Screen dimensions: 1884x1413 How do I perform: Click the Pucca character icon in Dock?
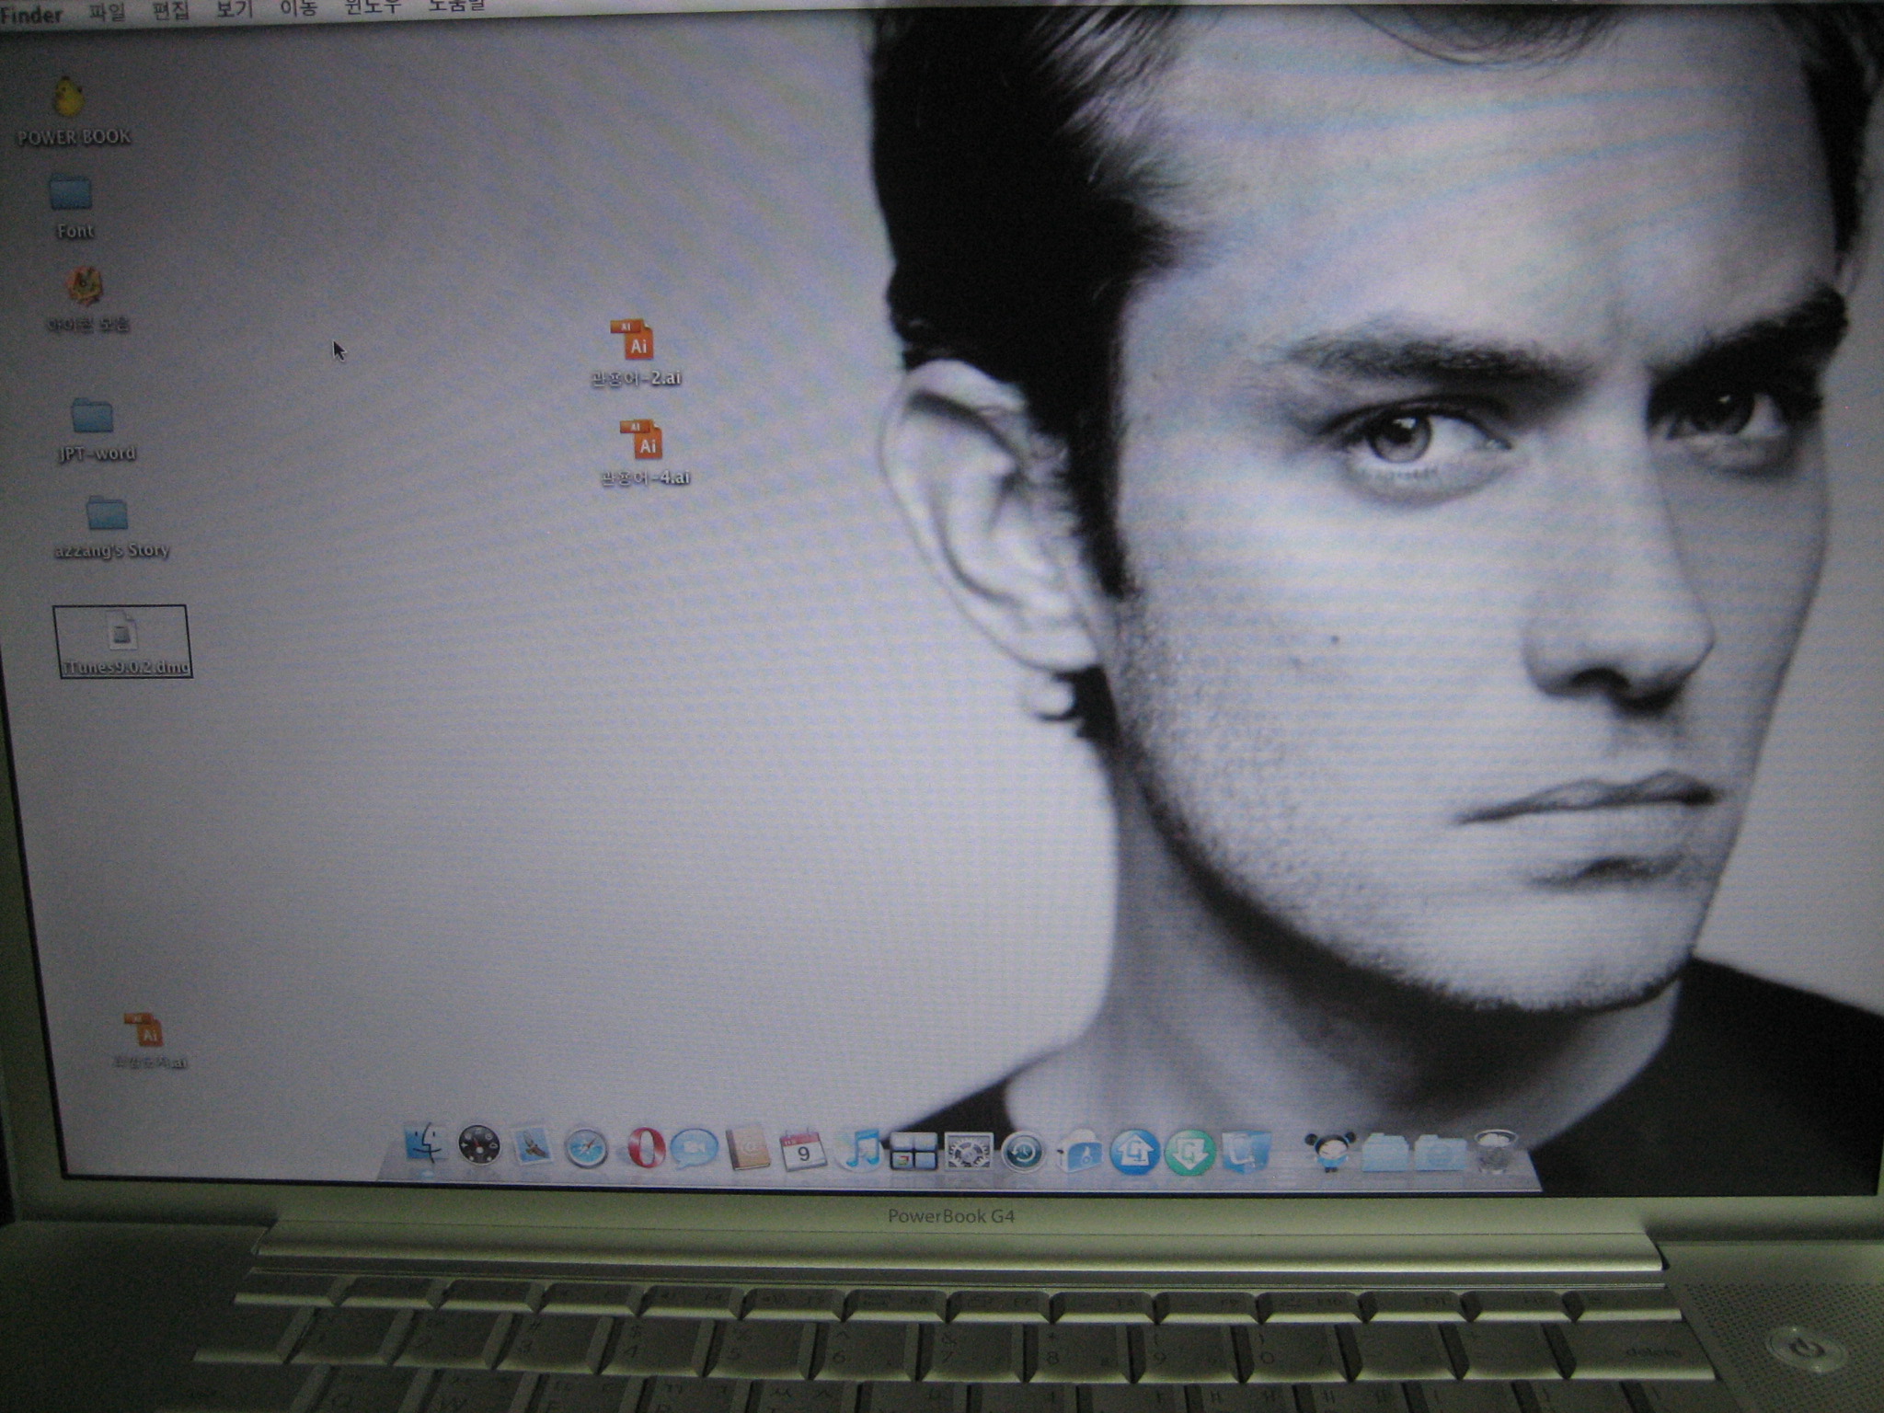click(1329, 1151)
